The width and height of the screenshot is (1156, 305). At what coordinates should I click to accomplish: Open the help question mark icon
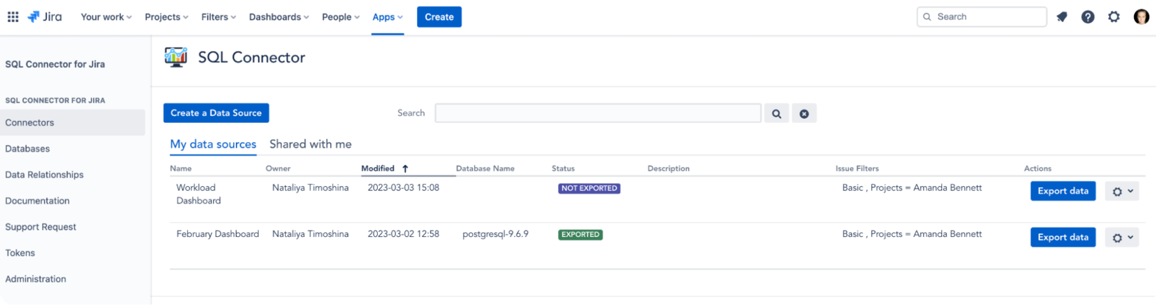click(1088, 17)
